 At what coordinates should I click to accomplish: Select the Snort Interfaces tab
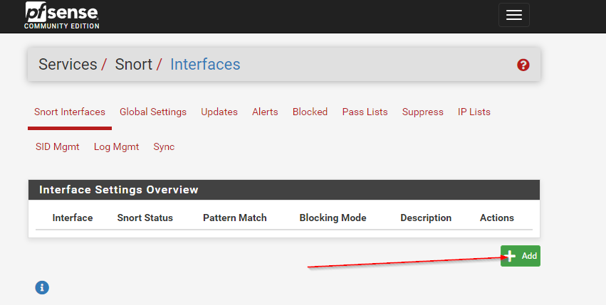[70, 112]
